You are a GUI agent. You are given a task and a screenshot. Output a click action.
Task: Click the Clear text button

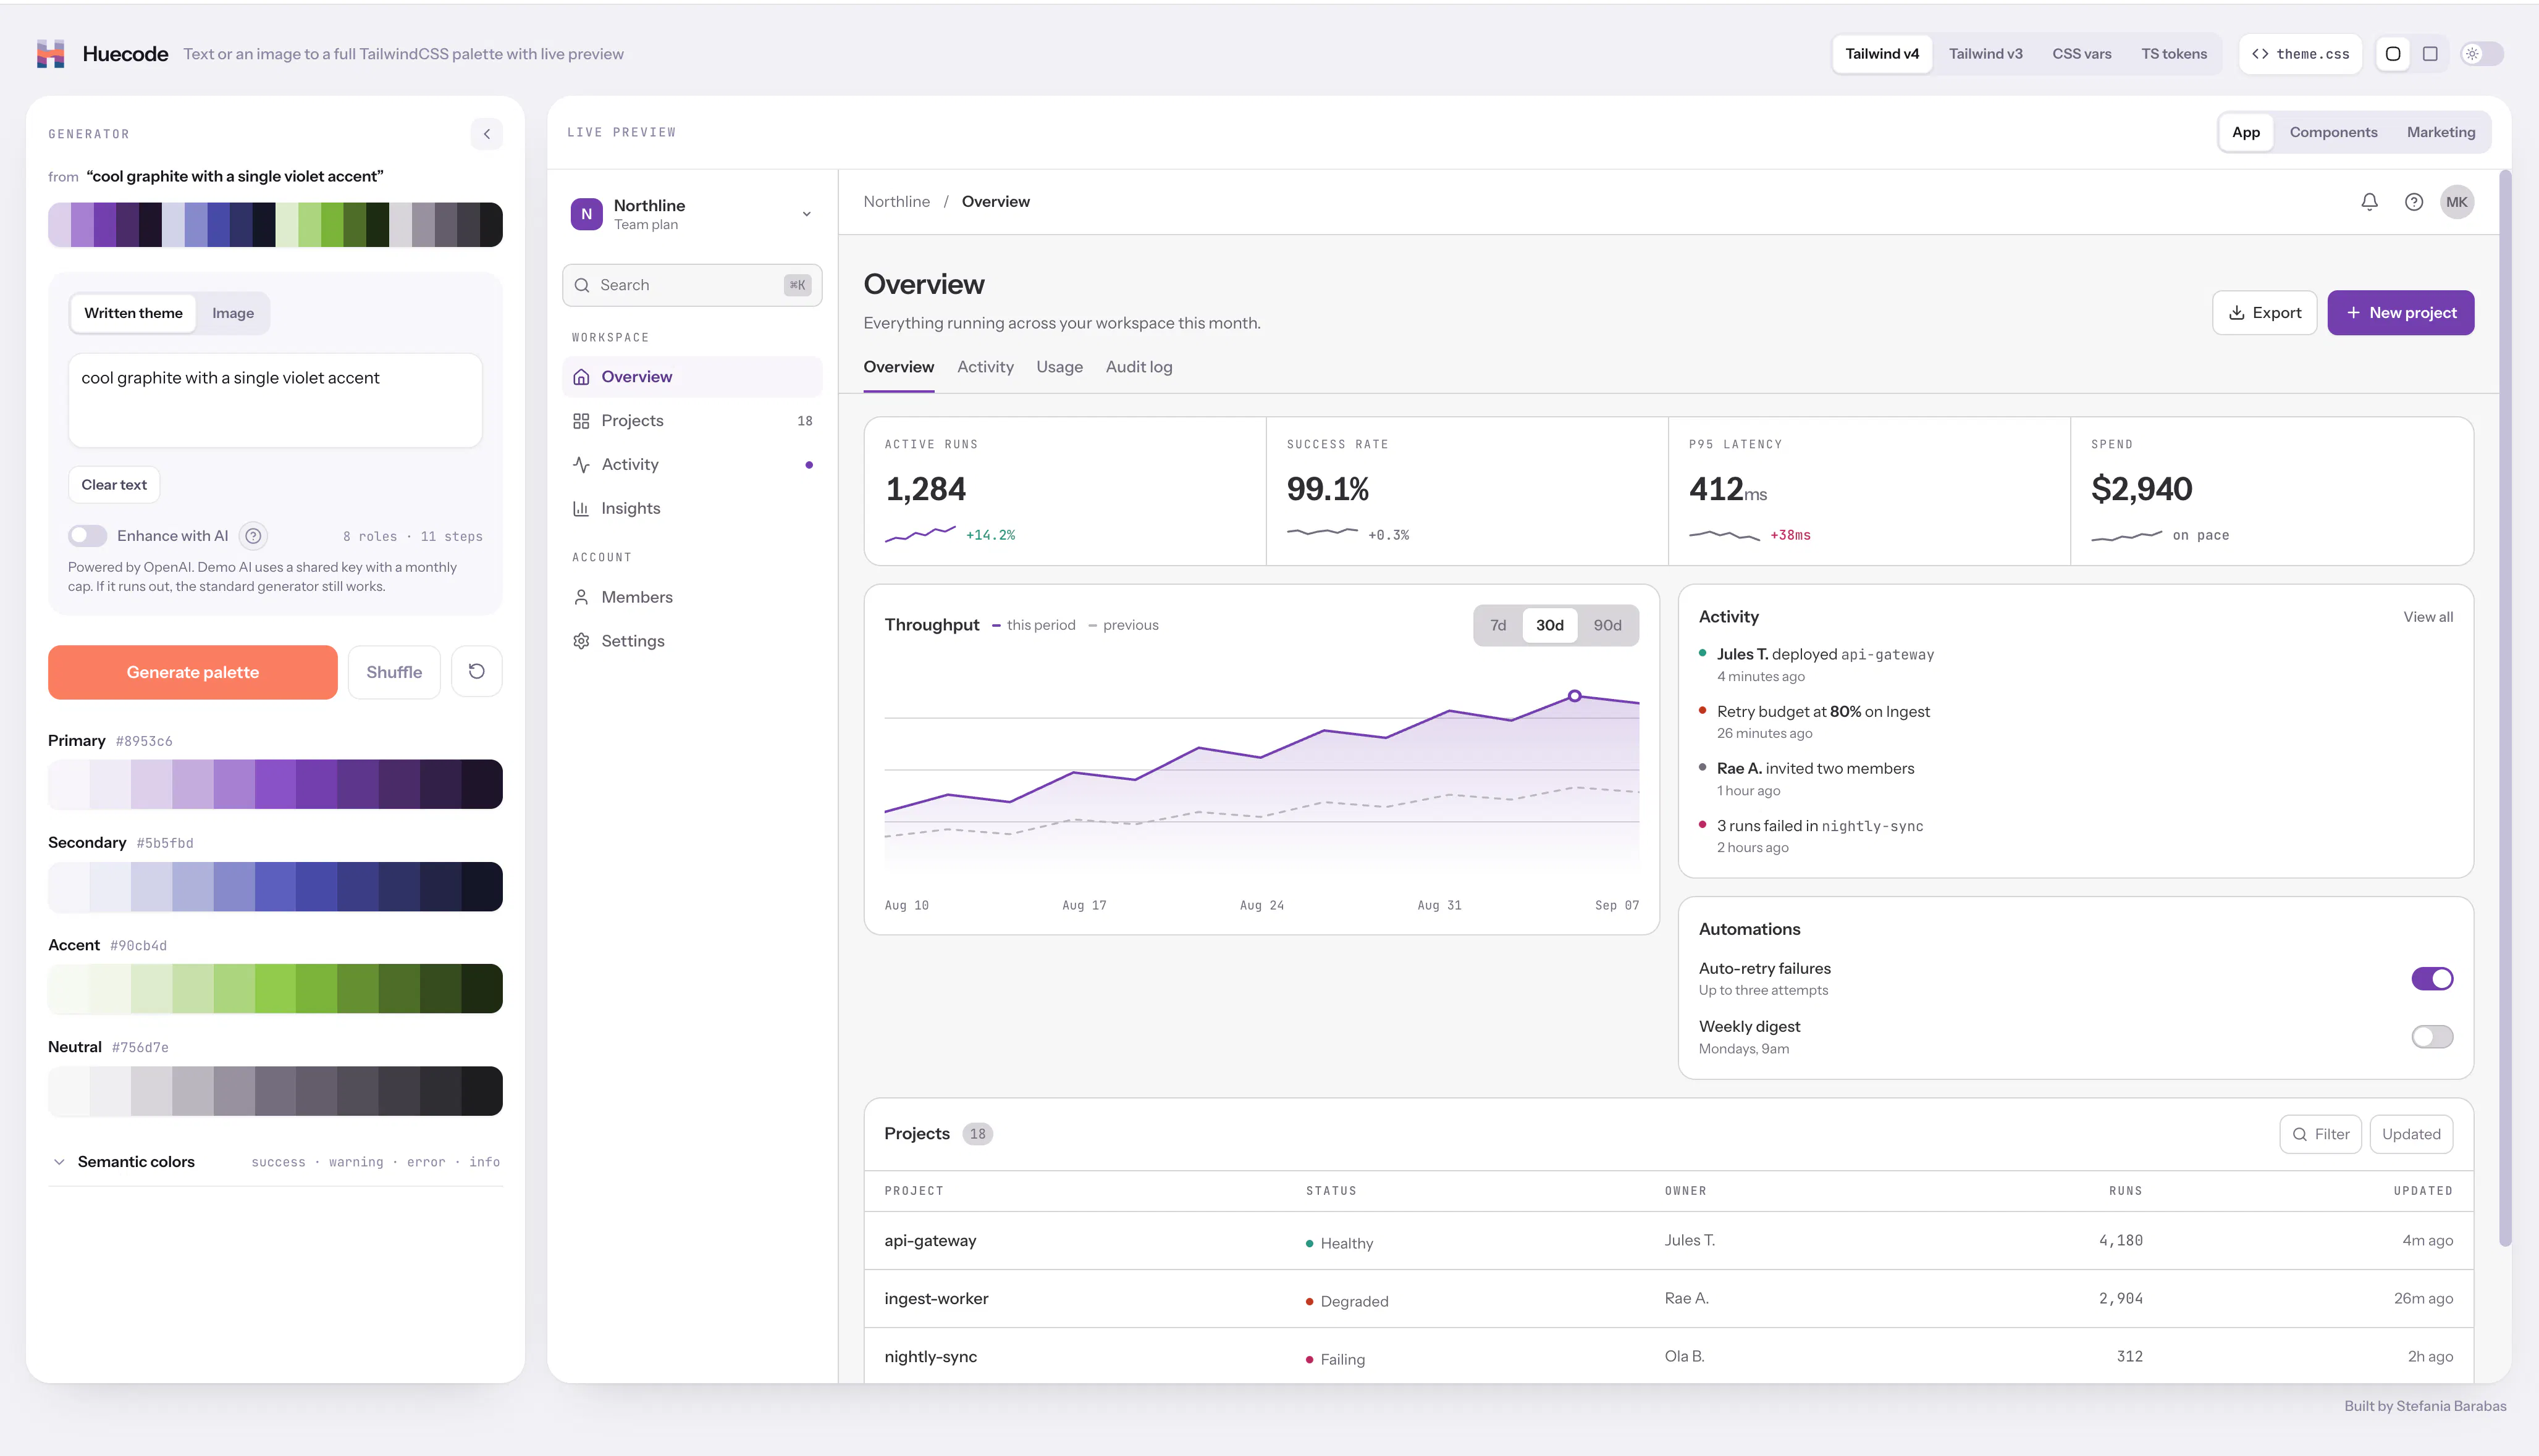coord(114,485)
